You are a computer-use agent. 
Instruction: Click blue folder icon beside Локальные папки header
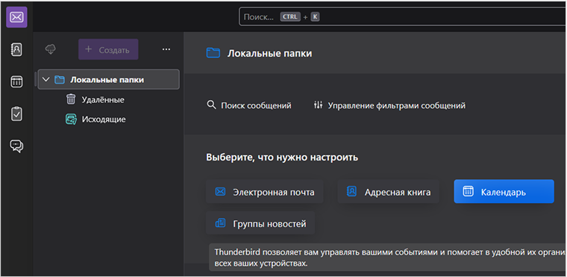click(213, 53)
